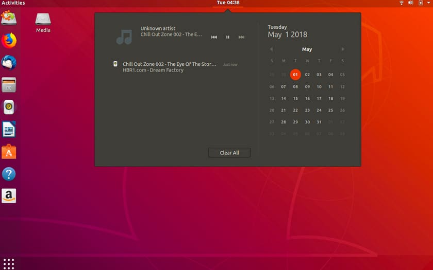The width and height of the screenshot is (433, 270).
Task: Click the Amazon icon in the dock
Action: (x=9, y=196)
